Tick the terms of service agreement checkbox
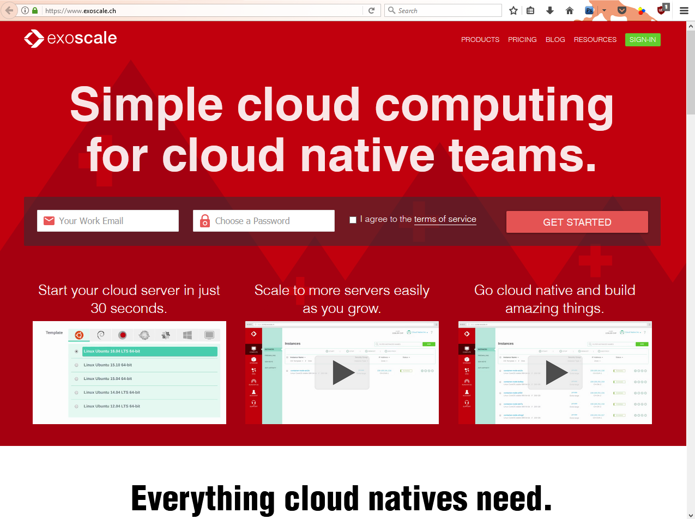 coord(353,220)
